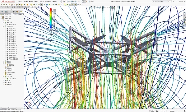
Task: Click the Save floppy disk icon
Action: (x=72, y=2)
